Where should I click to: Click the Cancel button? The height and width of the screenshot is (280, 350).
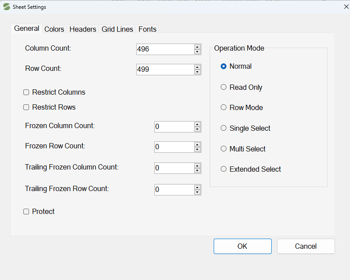[306, 246]
